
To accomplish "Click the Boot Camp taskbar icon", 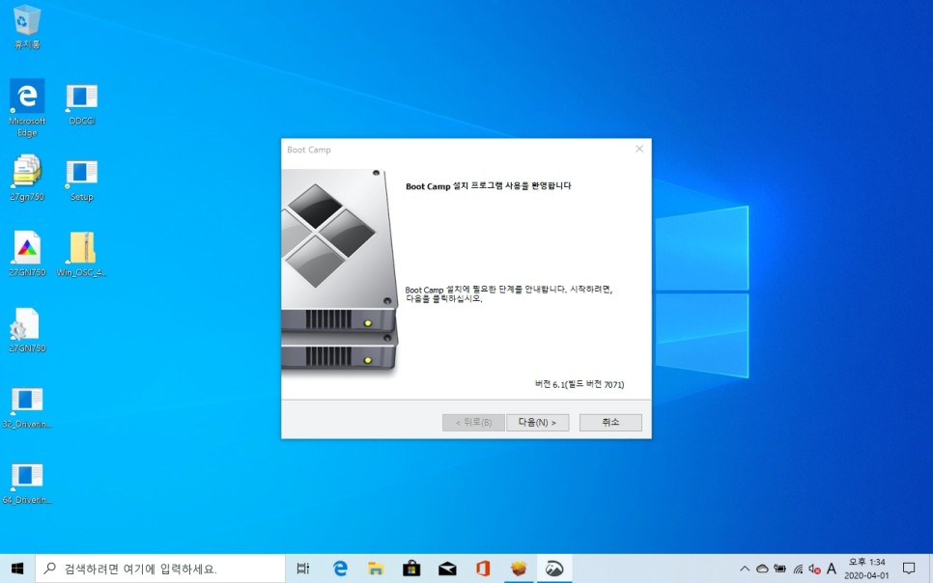I will click(554, 569).
